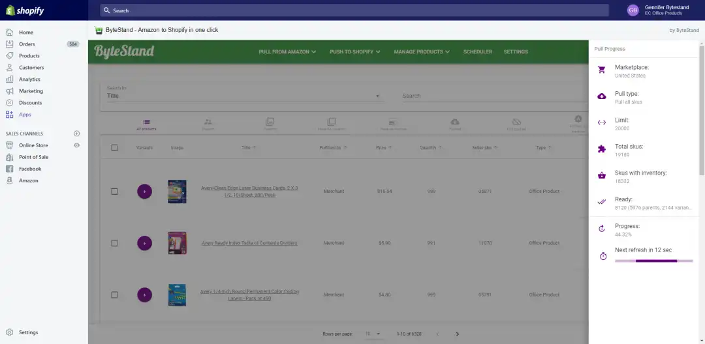Open Marketing in the sidebar
705x344 pixels.
click(31, 91)
